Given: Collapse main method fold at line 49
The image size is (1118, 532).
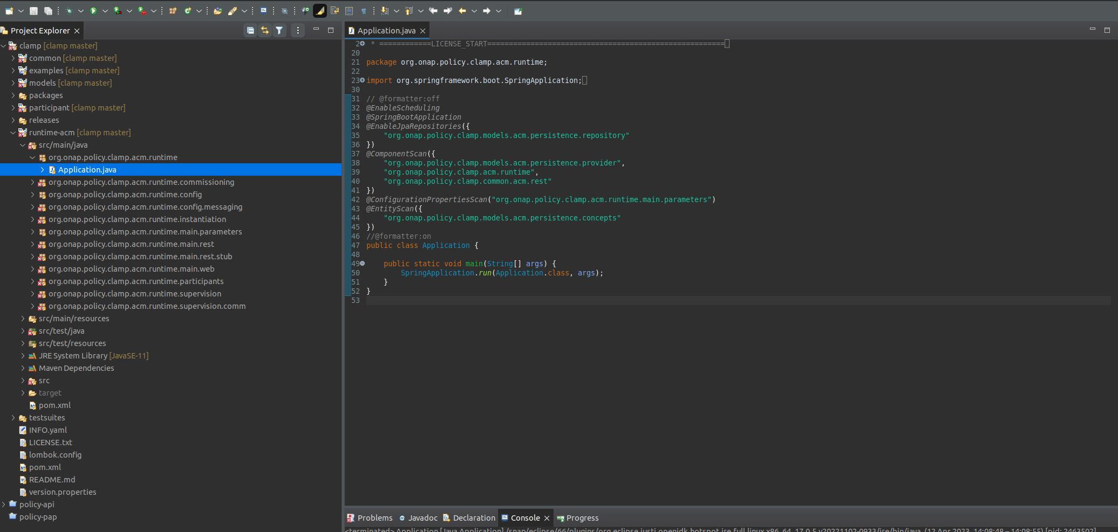Looking at the screenshot, I should (x=363, y=264).
